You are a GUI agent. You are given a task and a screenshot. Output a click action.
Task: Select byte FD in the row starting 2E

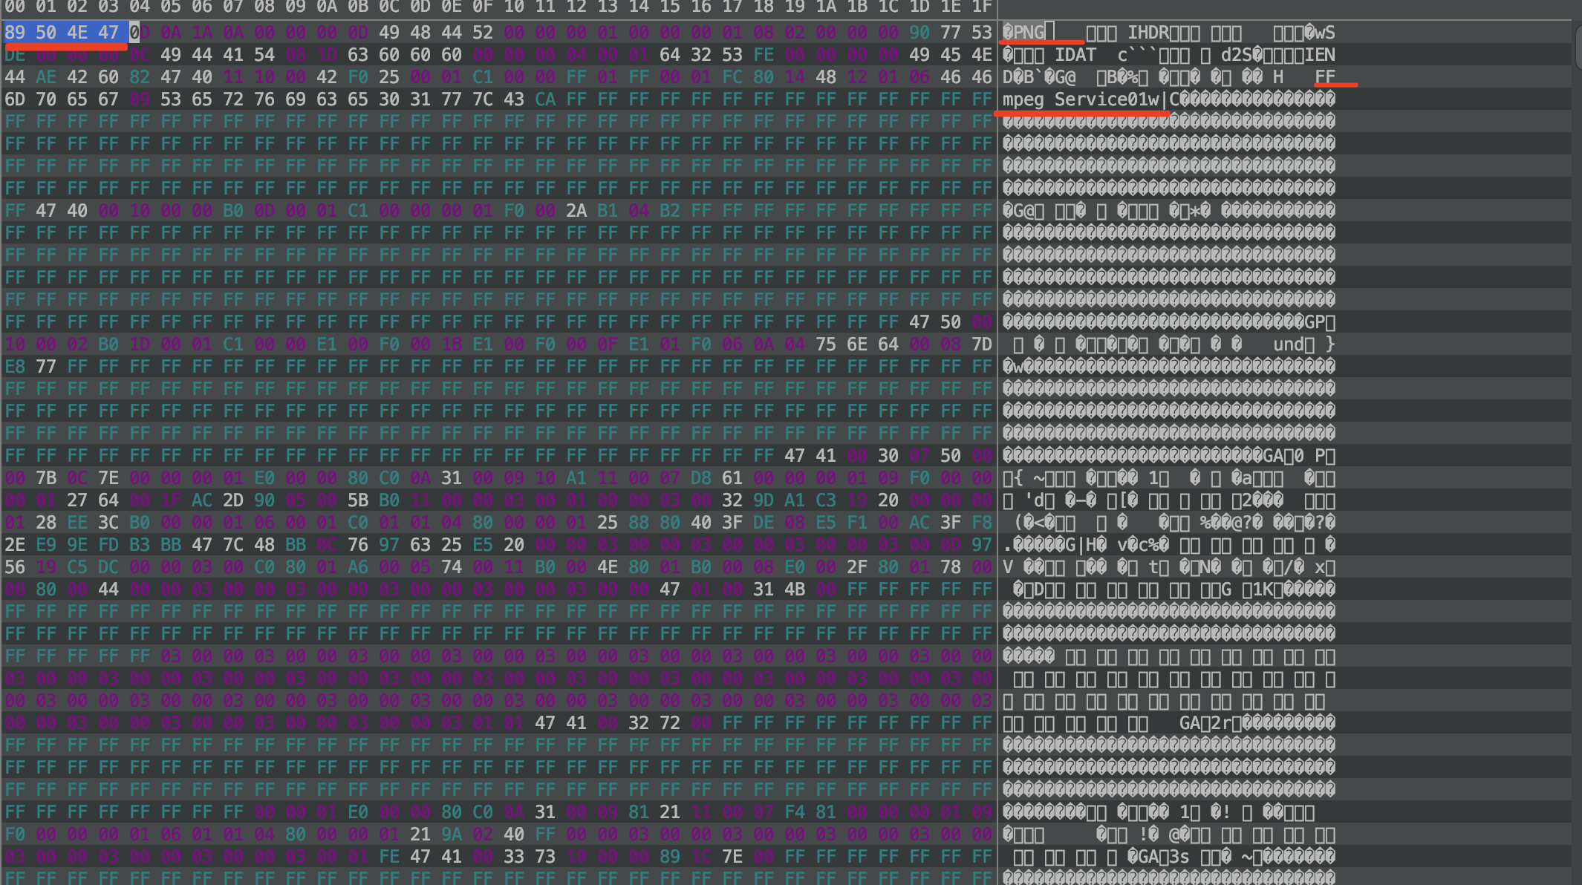[108, 545]
